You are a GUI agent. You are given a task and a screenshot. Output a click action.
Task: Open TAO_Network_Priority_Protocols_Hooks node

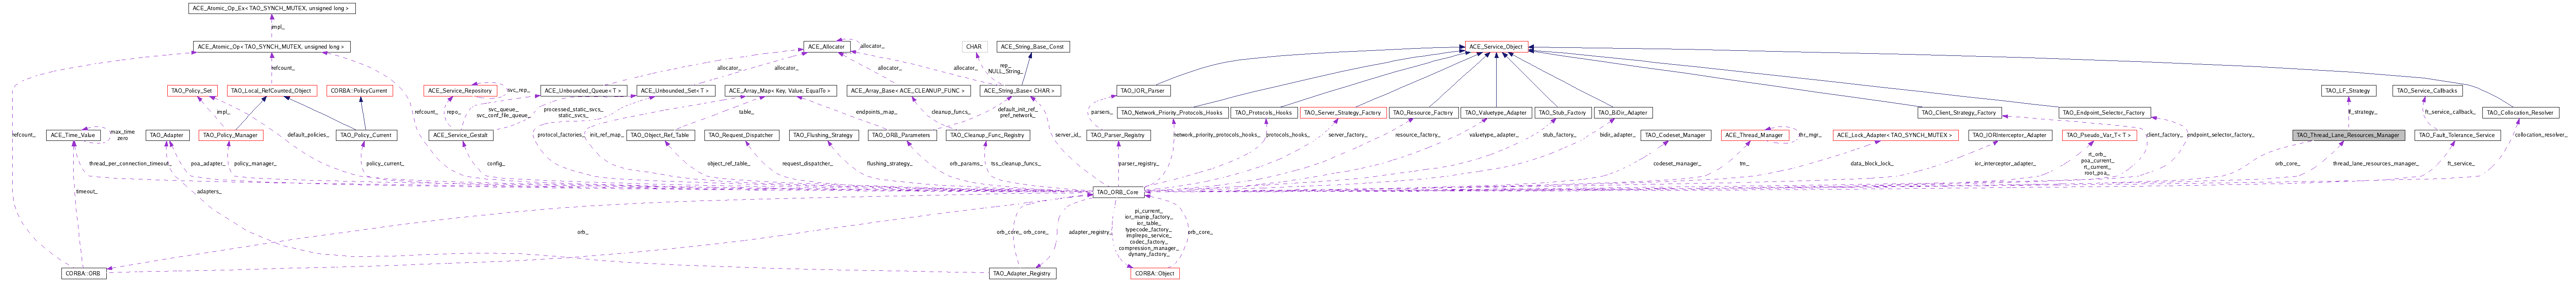pyautogui.click(x=1172, y=112)
